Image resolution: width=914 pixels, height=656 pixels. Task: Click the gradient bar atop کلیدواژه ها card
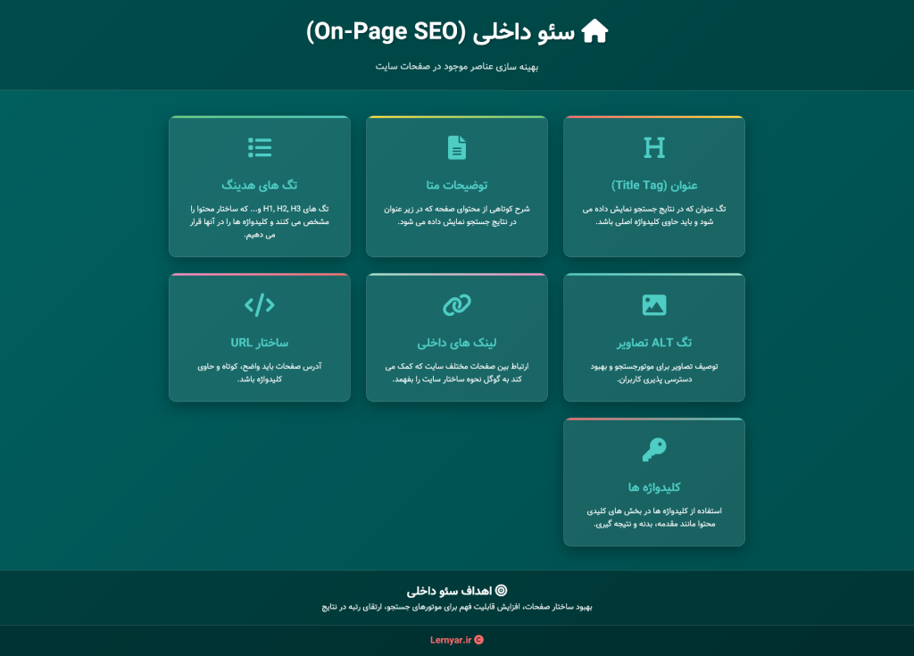coord(653,418)
